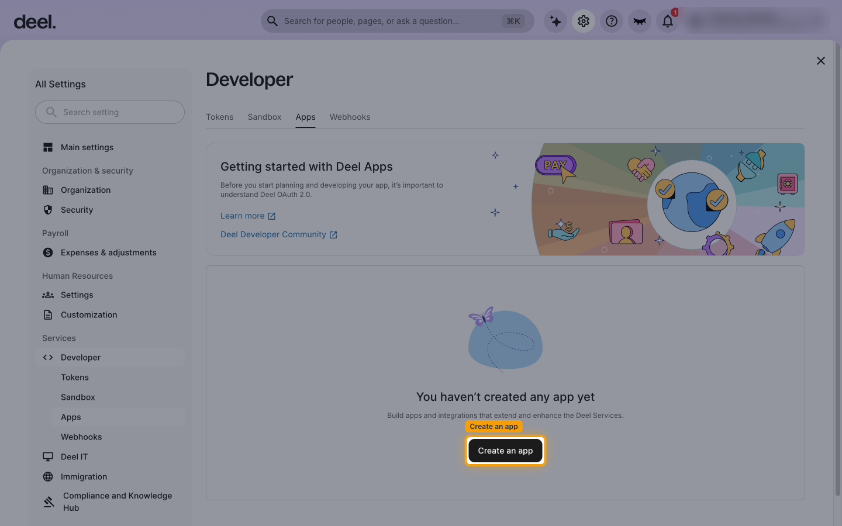Open Security settings
The height and width of the screenshot is (526, 842).
pyautogui.click(x=110, y=210)
